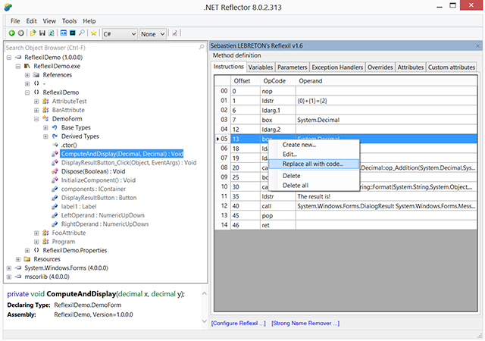Collapse the ReflexilDemo.exe node
This screenshot has height=341, width=485.
pyautogui.click(x=18, y=66)
